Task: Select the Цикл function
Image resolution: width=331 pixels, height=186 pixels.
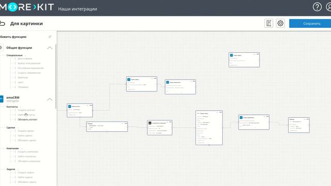Action: pos(21,82)
